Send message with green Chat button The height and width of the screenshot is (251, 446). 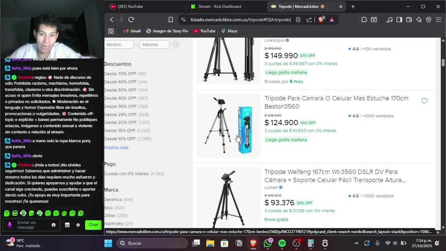tap(93, 225)
